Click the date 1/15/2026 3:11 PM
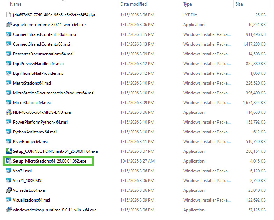Screen dimensions: 274x220 [138, 142]
